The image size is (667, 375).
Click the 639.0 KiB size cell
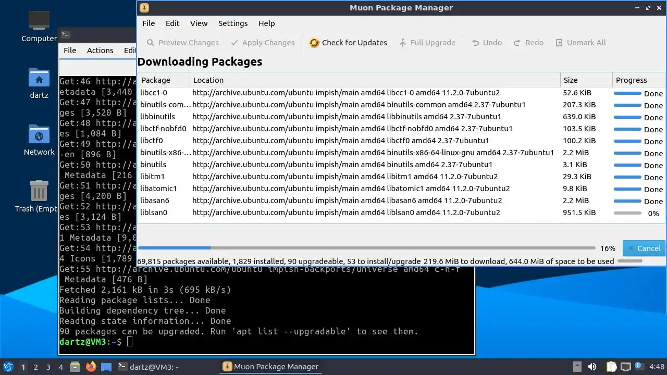click(x=579, y=117)
